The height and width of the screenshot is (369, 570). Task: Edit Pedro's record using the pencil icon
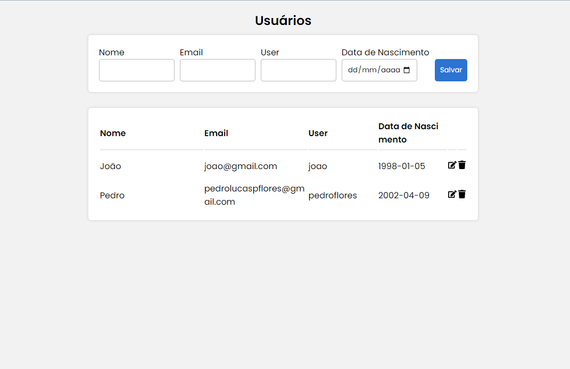point(451,194)
